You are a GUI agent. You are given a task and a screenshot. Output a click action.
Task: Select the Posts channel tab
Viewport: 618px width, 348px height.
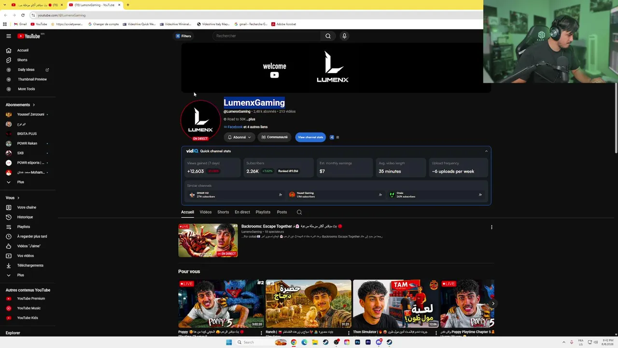coord(282,212)
